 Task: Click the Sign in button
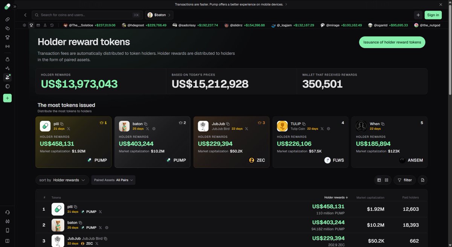pos(433,15)
